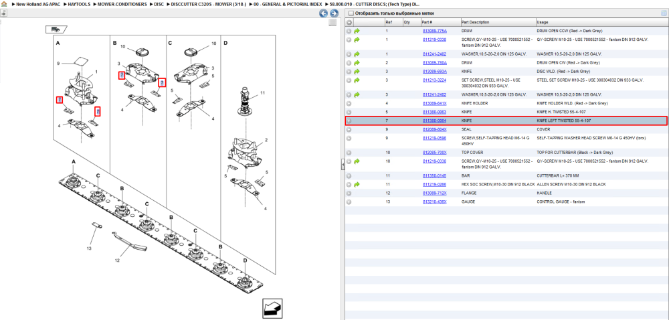This screenshot has width=669, height=320.
Task: Enable 'Отобразить только выбранные метки' checkbox
Action: pos(351,13)
